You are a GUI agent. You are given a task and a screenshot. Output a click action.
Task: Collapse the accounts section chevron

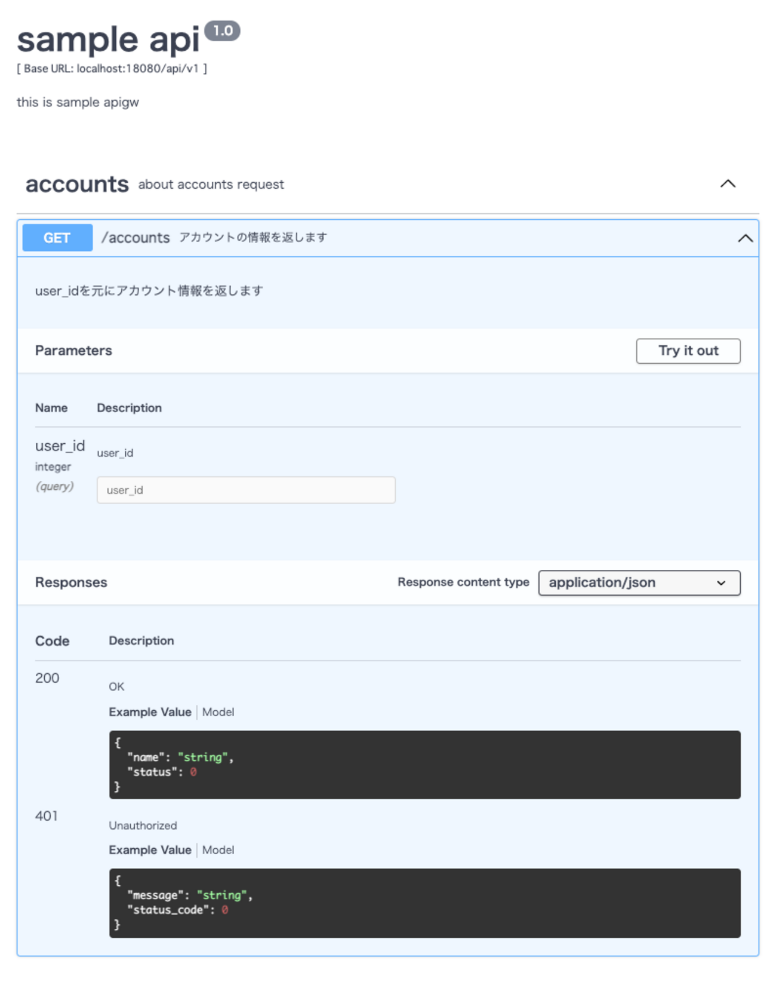point(728,184)
